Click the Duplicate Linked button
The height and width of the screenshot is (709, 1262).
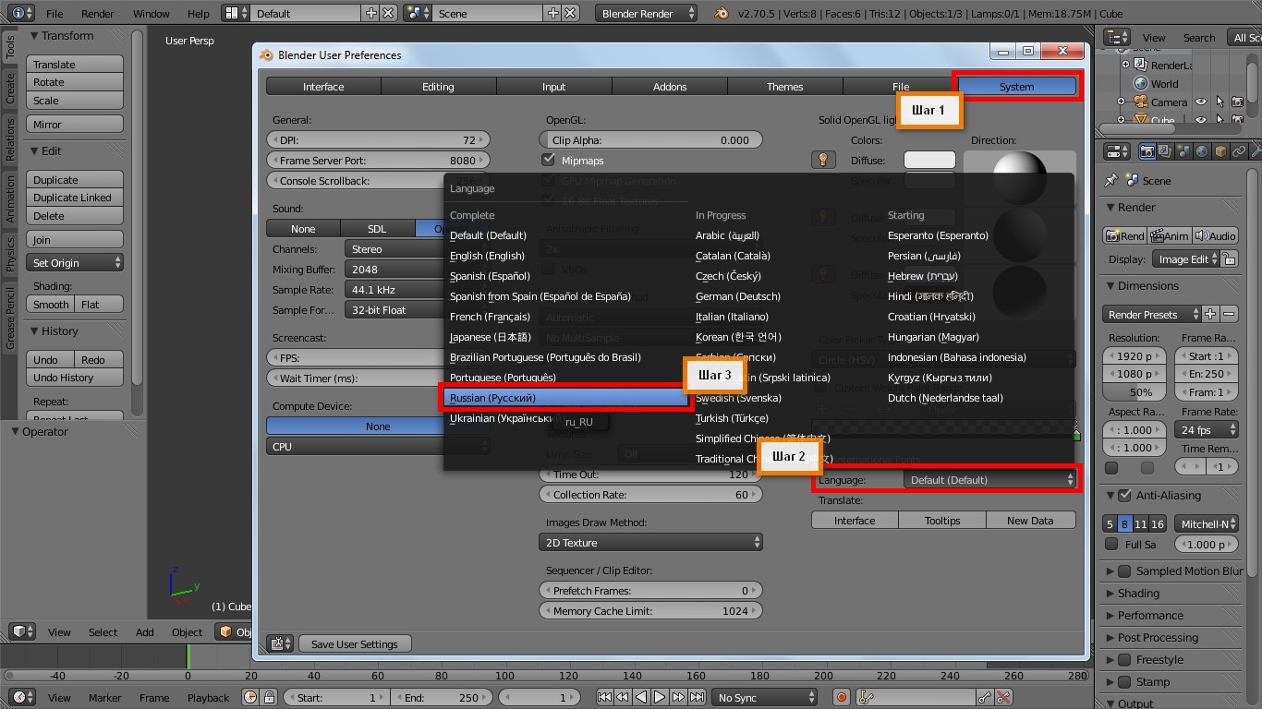[x=75, y=198]
